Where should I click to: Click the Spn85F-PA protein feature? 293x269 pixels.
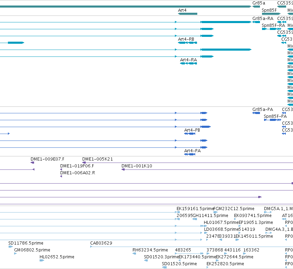(x=273, y=120)
